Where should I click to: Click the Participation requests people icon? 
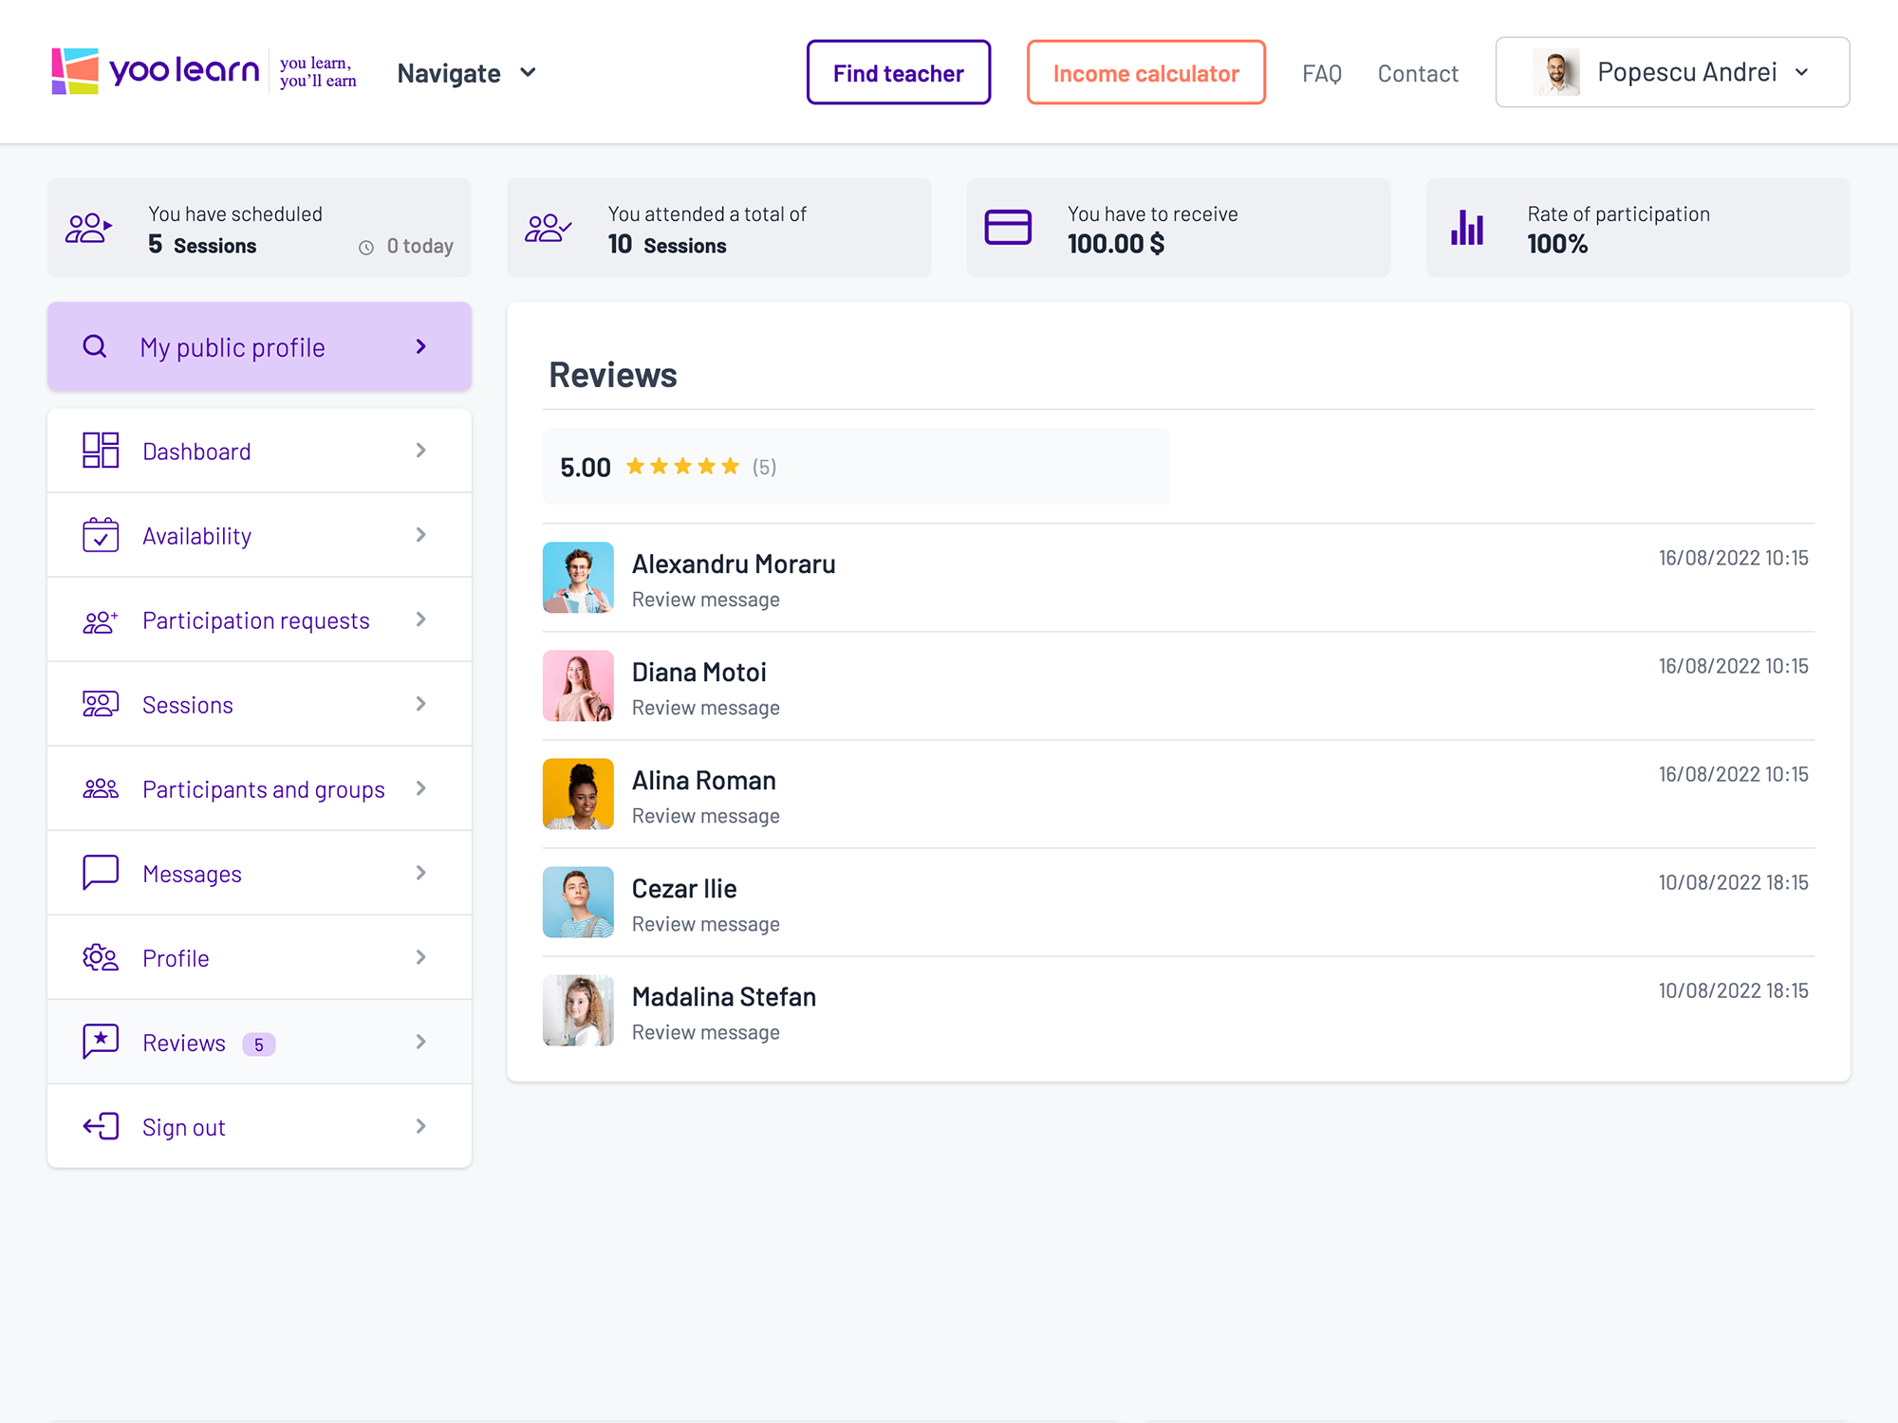coord(101,621)
